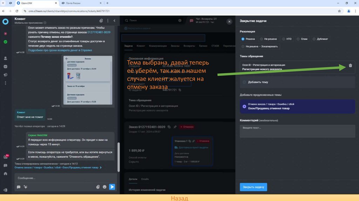This screenshot has width=359, height=201.
Task: Add suggested topic Озон/Продавец отменил товар
Action: point(297,106)
